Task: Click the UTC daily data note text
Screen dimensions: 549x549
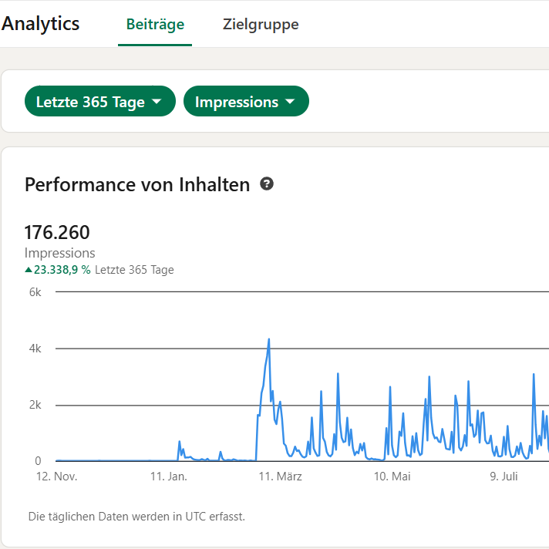Action: pyautogui.click(x=136, y=517)
